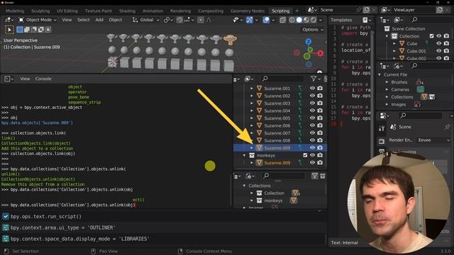The image size is (454, 255).
Task: Open the middle outliner filter dropdown
Action: click(316, 79)
